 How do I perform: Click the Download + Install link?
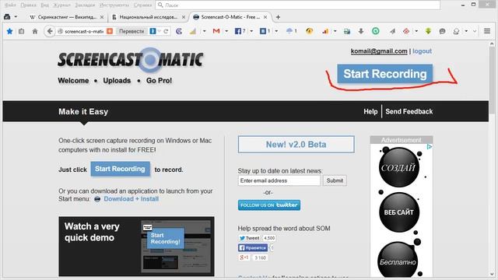click(132, 199)
